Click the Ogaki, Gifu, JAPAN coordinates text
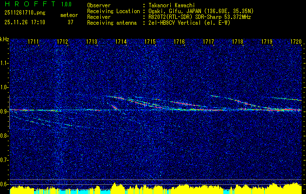The width and height of the screenshot is (306, 194). 201,11
